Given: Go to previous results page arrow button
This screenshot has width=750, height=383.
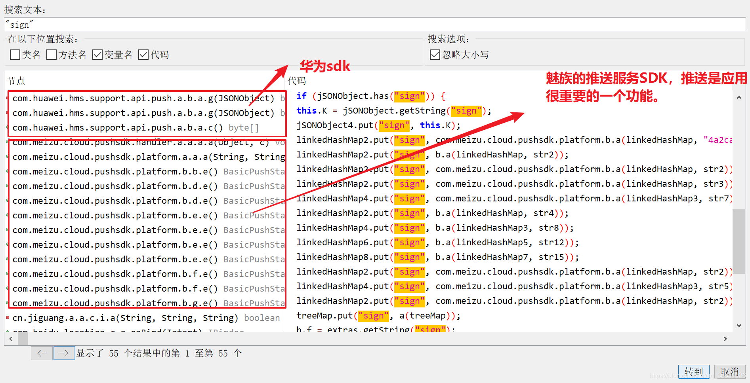Looking at the screenshot, I should point(42,353).
